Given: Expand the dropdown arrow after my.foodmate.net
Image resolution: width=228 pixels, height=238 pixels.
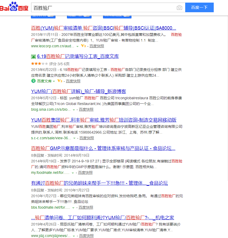Looking at the screenshot, I should pos(73,173).
